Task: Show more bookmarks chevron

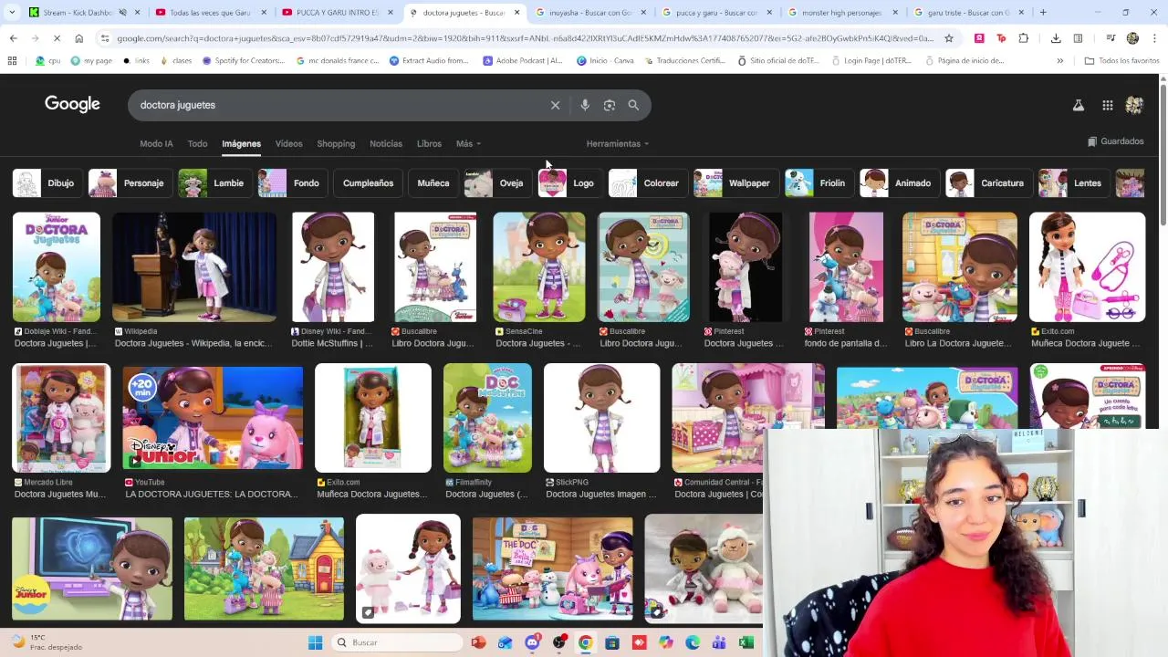Action: (x=1059, y=60)
